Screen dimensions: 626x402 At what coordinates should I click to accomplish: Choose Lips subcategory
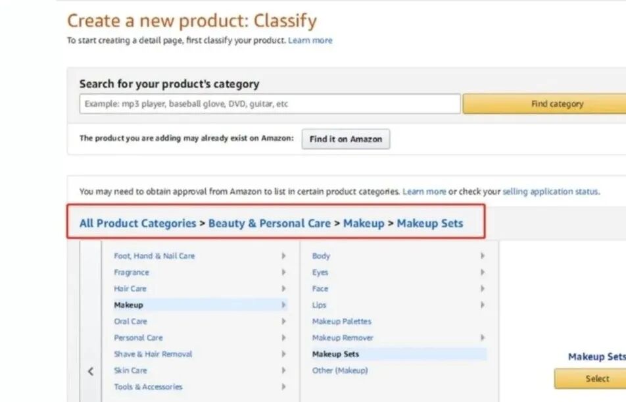[319, 305]
